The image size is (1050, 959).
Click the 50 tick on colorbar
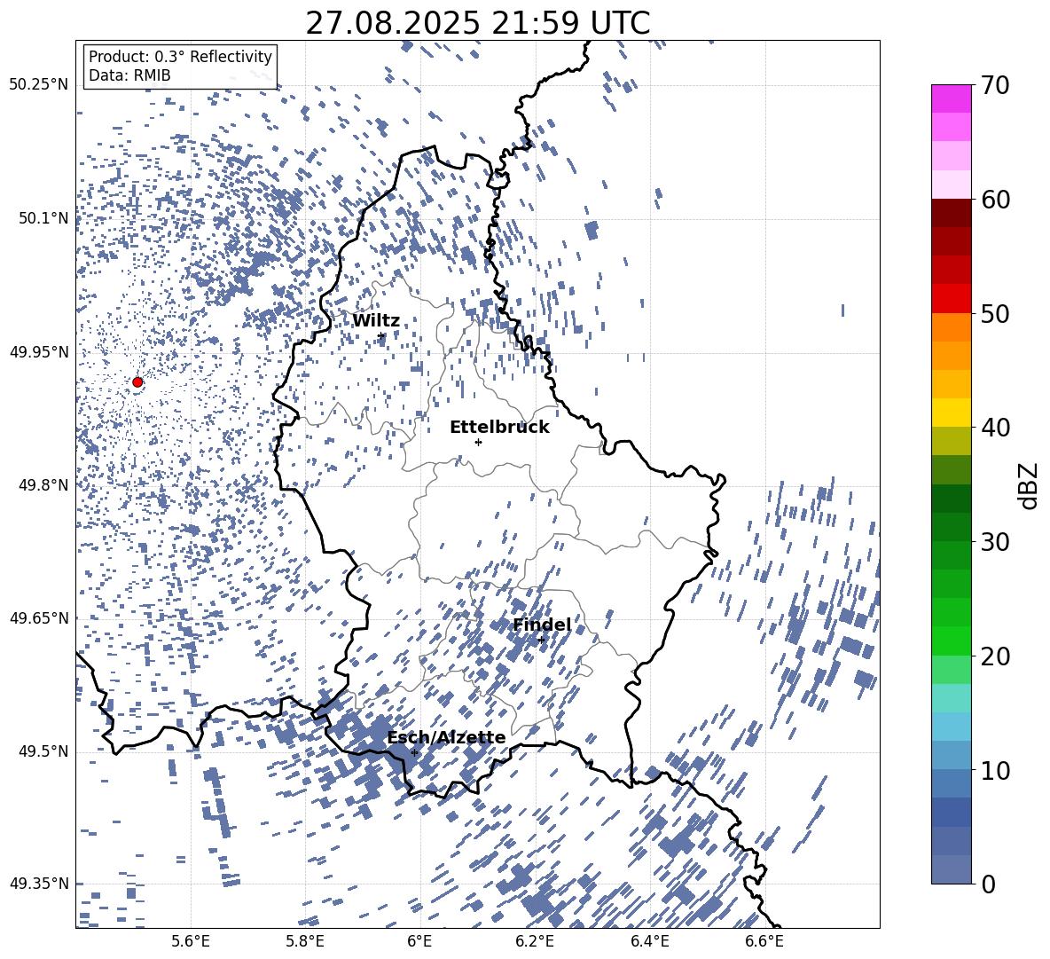[996, 313]
